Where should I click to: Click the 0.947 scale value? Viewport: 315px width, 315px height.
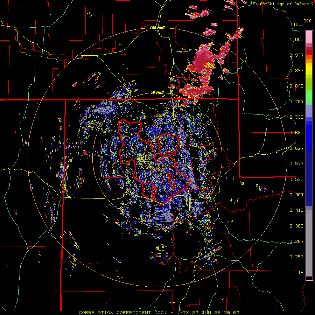296,55
